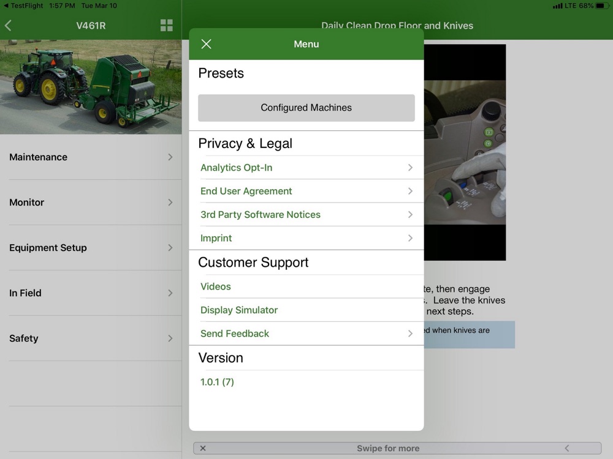The image size is (613, 459).
Task: Expand the Imprint chevron
Action: point(410,238)
